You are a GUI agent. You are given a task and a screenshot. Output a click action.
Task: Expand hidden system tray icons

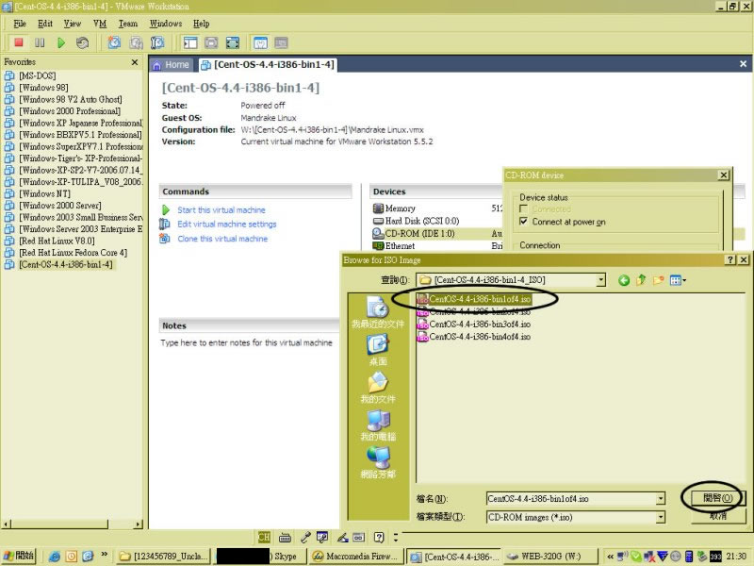tap(610, 557)
